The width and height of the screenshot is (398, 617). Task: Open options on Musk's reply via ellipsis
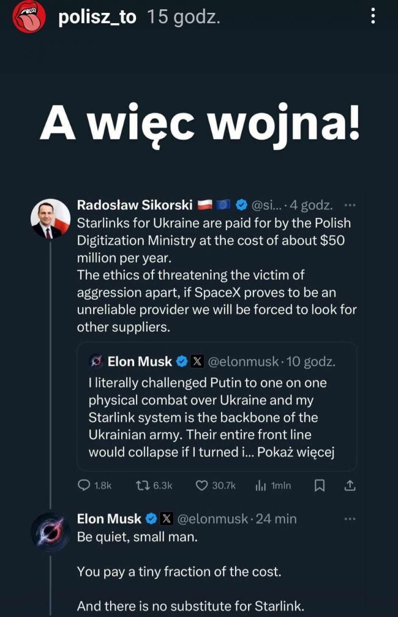coord(350,517)
